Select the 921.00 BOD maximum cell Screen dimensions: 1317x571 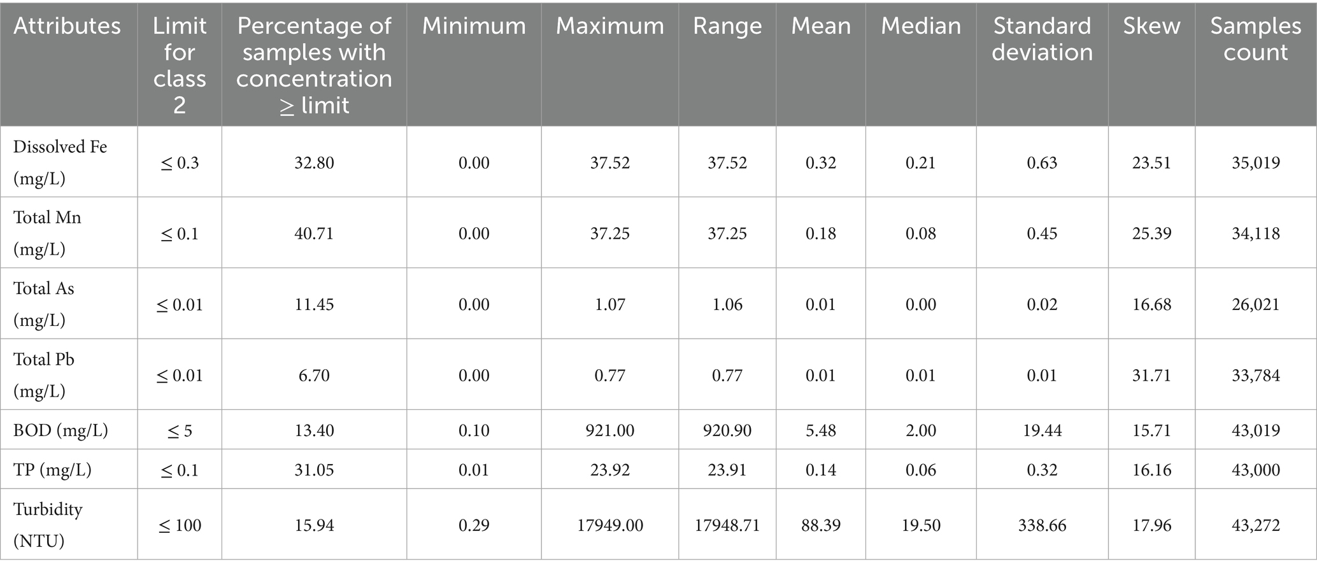pyautogui.click(x=610, y=430)
